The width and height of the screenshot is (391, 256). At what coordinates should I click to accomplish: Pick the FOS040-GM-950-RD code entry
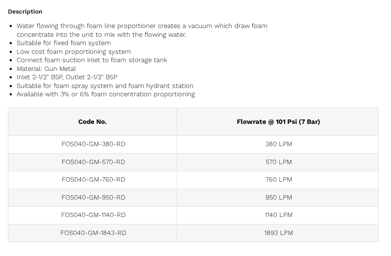pyautogui.click(x=93, y=198)
